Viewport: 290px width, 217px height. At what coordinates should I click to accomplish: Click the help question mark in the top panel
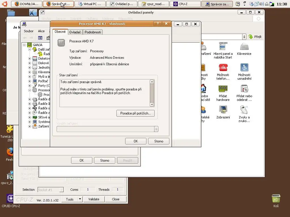click(238, 4)
